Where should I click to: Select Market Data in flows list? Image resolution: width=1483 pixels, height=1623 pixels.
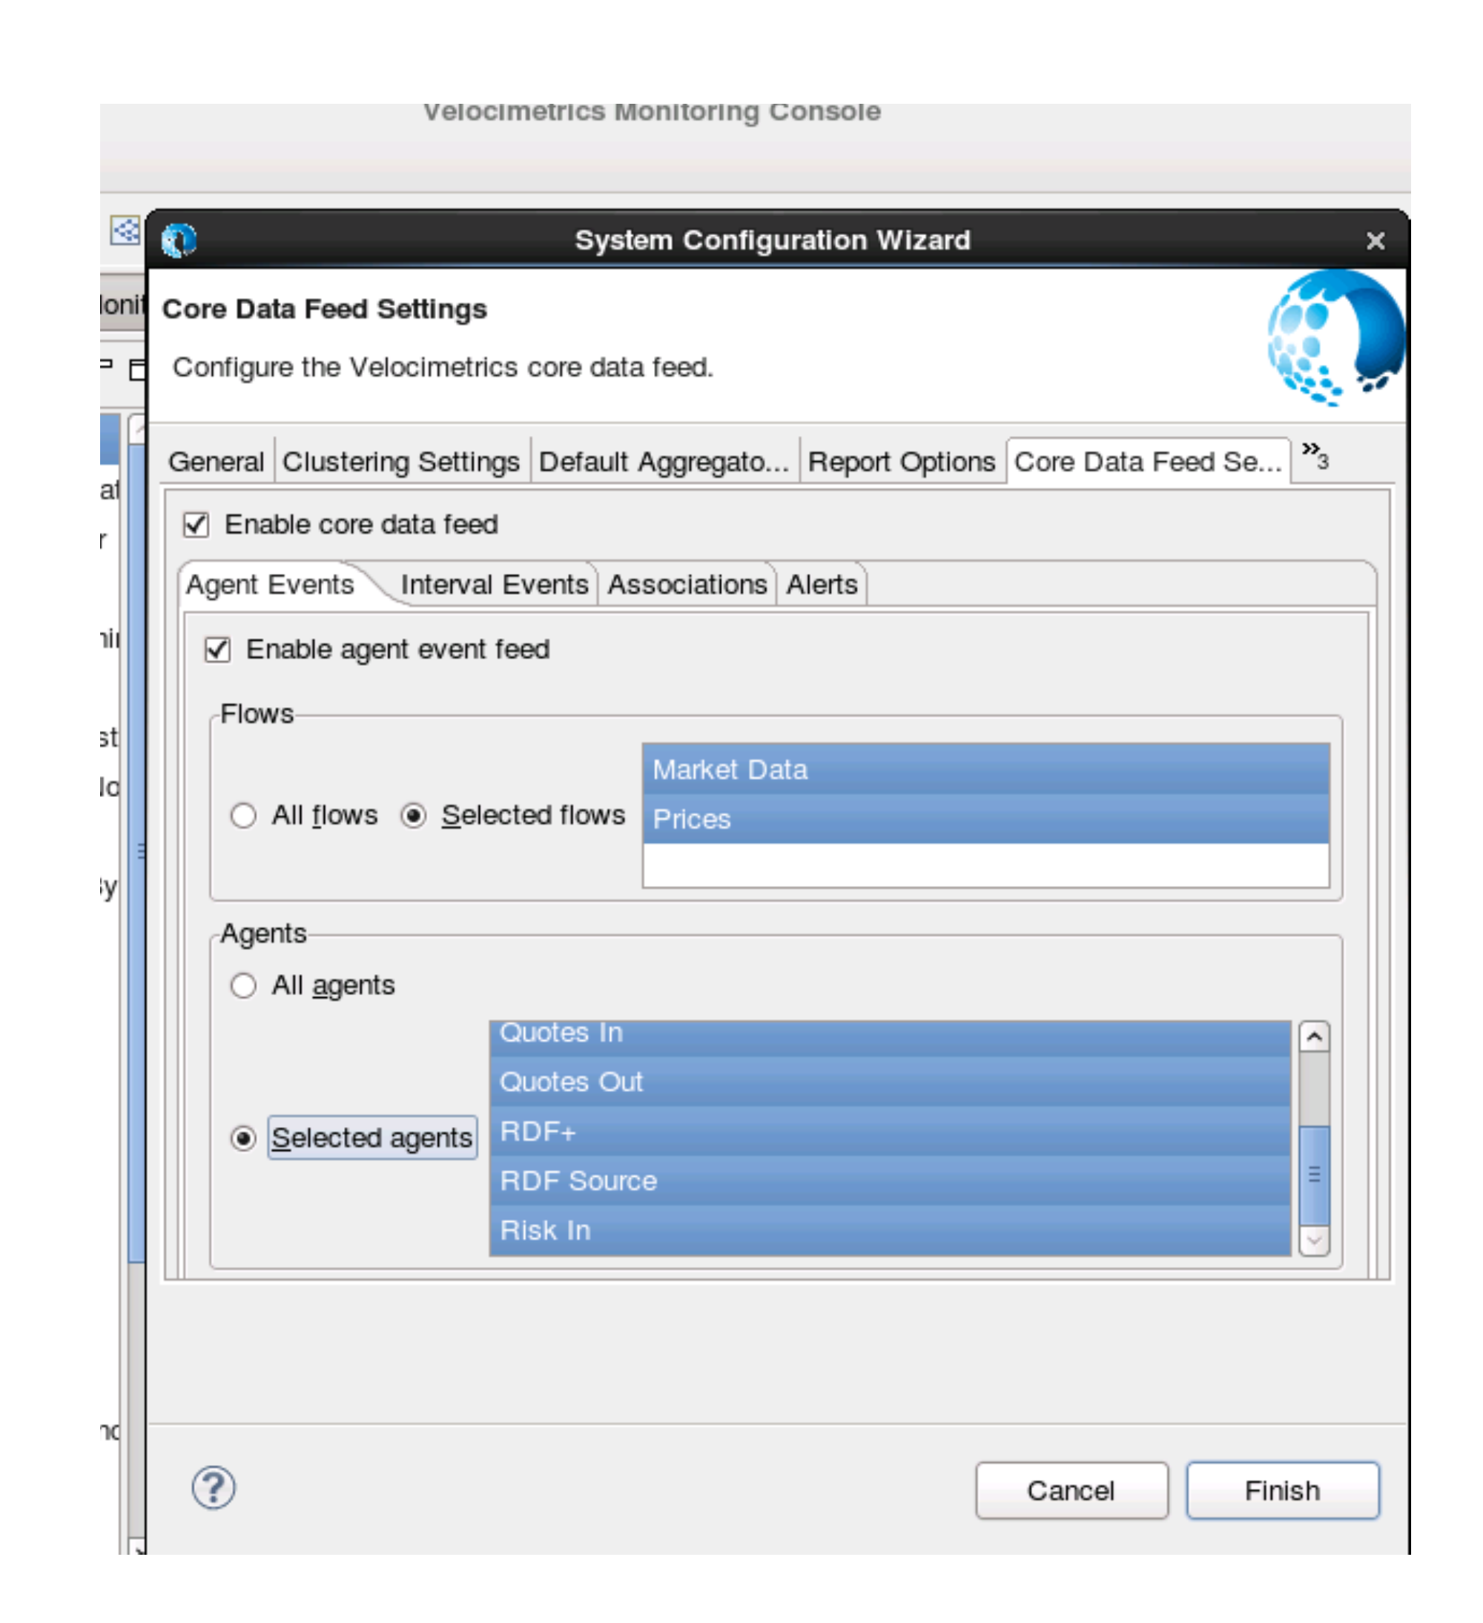[986, 770]
